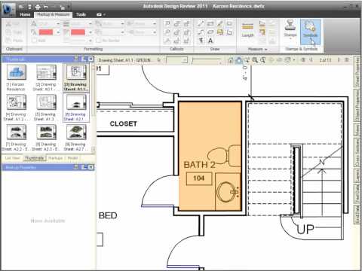362x271 pixels.
Task: Select the Length measure tool
Action: pyautogui.click(x=247, y=29)
